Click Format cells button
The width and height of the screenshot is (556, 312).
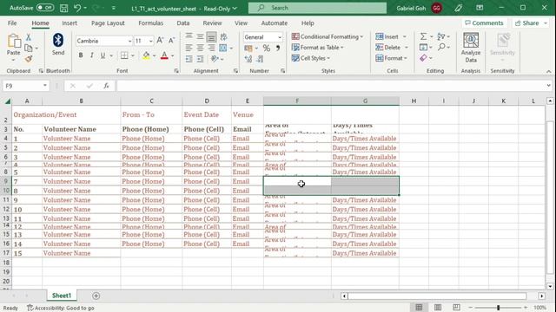click(392, 58)
